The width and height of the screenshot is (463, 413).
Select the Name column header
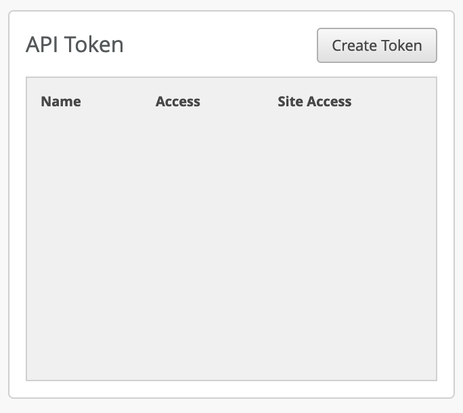[61, 102]
